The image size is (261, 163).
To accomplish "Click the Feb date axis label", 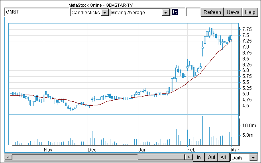I will [x=191, y=150].
